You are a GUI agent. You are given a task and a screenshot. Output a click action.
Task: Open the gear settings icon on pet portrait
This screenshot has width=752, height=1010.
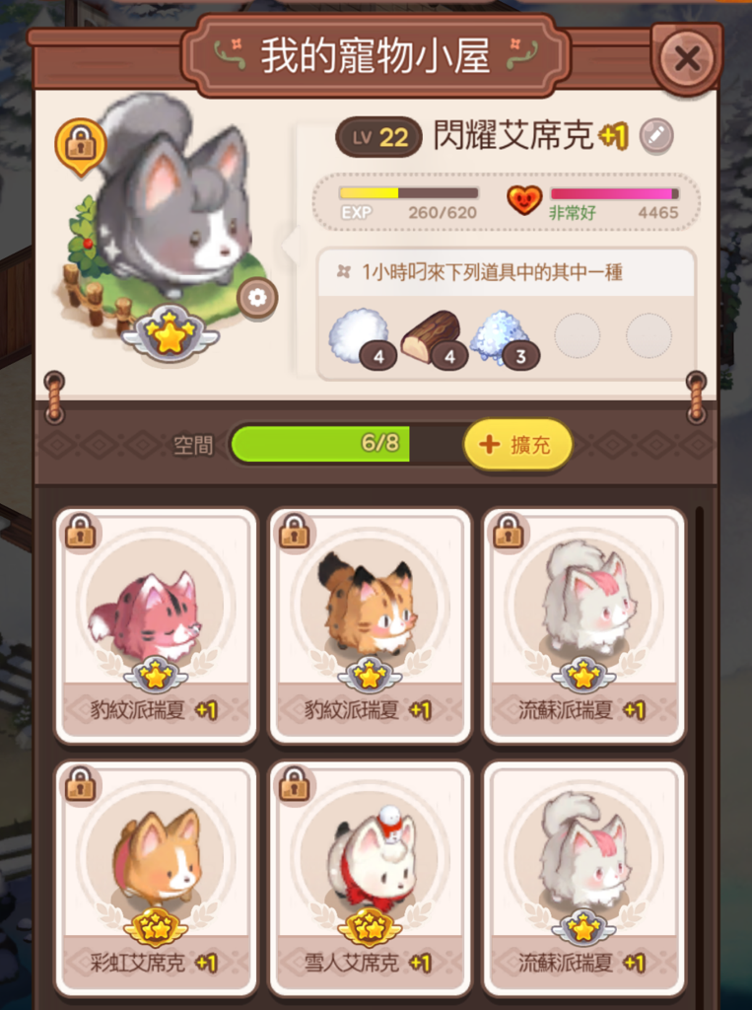(257, 298)
